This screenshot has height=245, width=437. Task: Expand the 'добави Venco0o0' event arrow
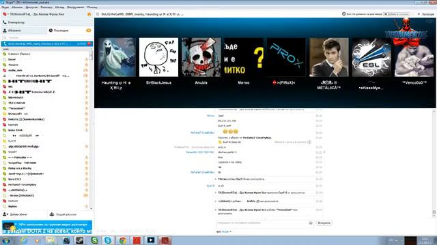216,210
